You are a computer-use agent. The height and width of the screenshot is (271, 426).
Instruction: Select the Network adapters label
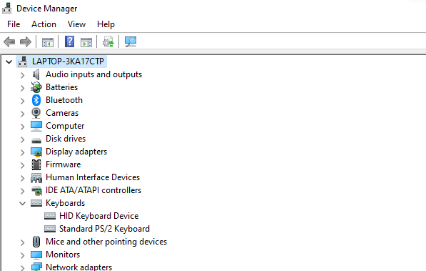tap(78, 267)
